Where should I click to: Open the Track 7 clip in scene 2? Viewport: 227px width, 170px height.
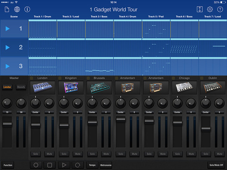pyautogui.click(x=213, y=47)
